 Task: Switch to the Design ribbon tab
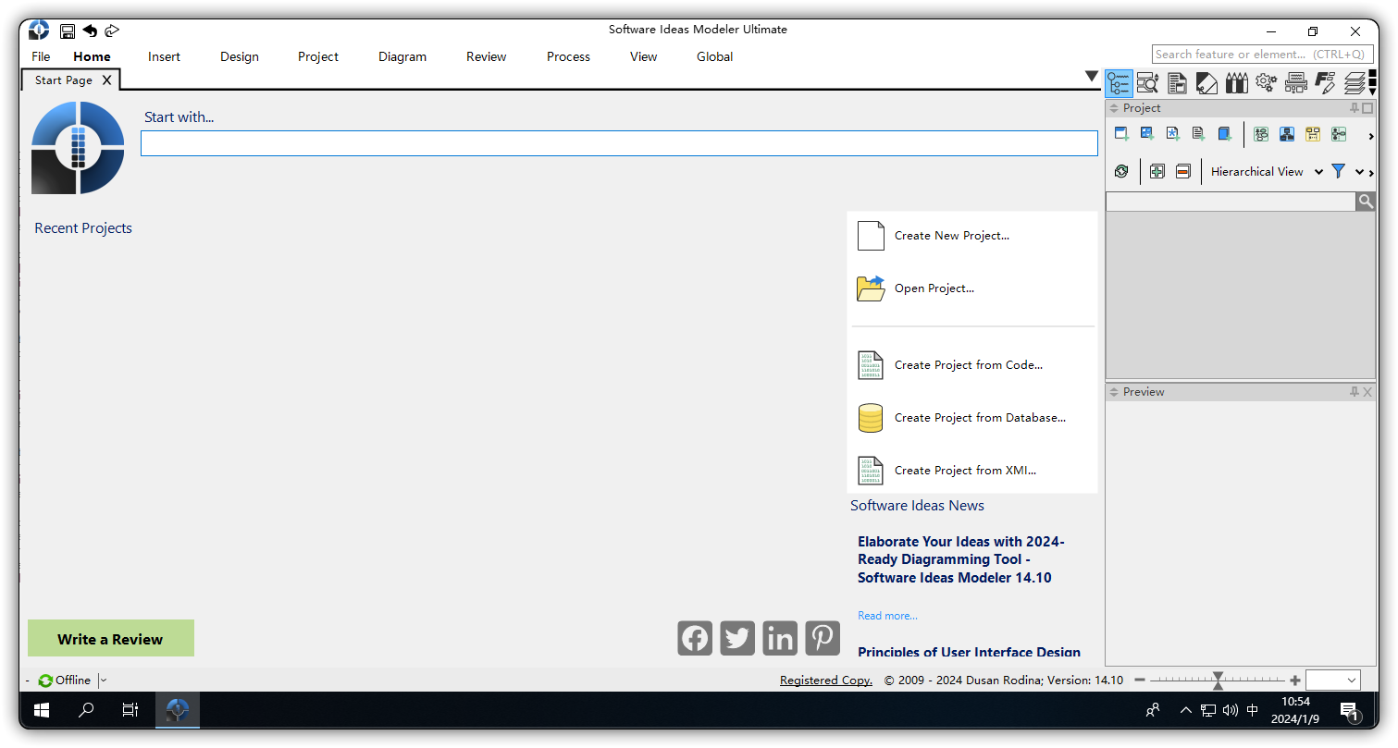pos(240,56)
